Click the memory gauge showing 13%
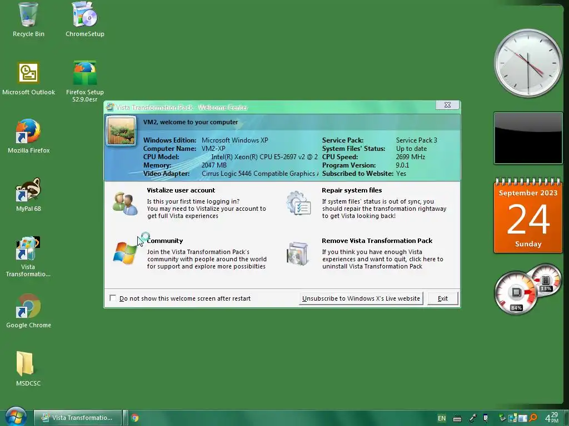This screenshot has width=569, height=426. click(x=546, y=280)
